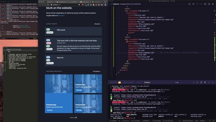Click Prettier in the status bar
Viewport: 216px width, 122px height.
tap(203, 121)
